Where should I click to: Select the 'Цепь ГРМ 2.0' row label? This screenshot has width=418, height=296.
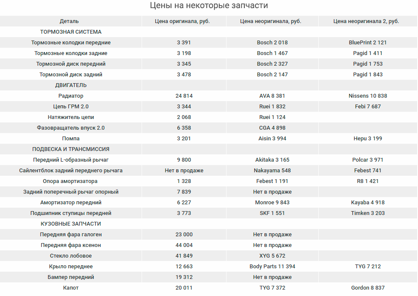click(x=71, y=107)
